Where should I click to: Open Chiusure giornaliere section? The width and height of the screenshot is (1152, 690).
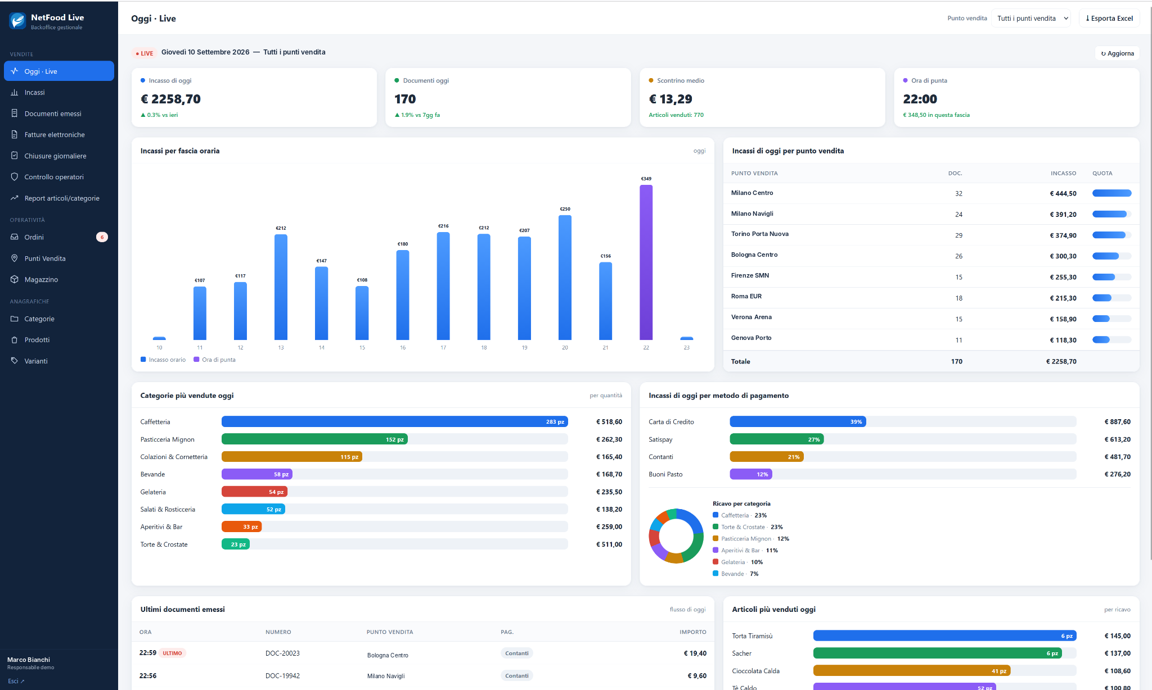click(x=59, y=156)
